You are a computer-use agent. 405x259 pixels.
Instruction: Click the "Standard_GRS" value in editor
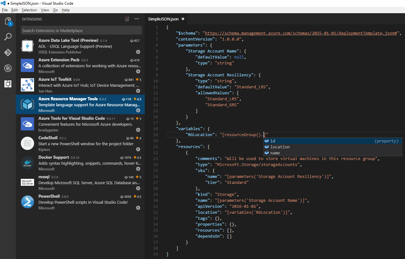tap(222, 105)
